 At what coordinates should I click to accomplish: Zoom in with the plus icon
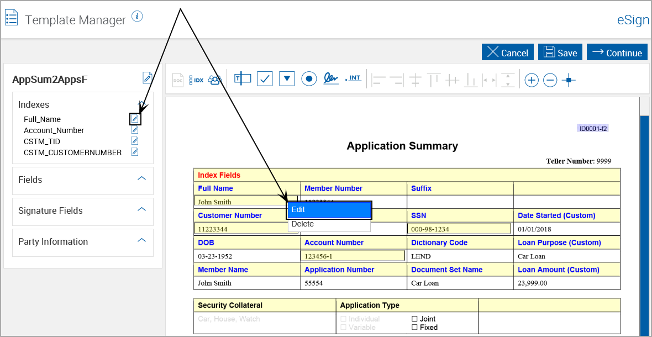pos(532,80)
